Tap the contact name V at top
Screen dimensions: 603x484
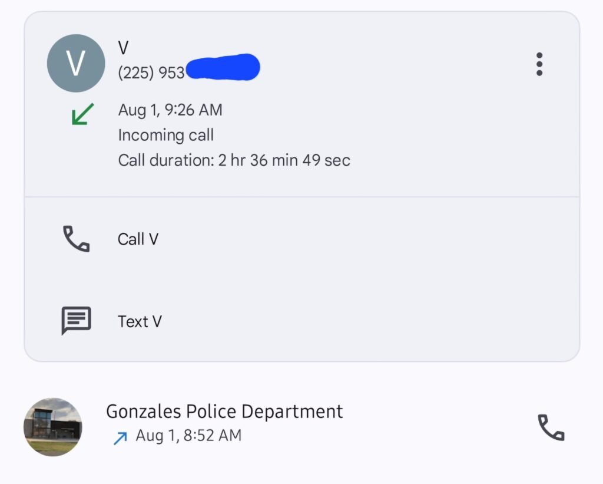click(x=124, y=48)
